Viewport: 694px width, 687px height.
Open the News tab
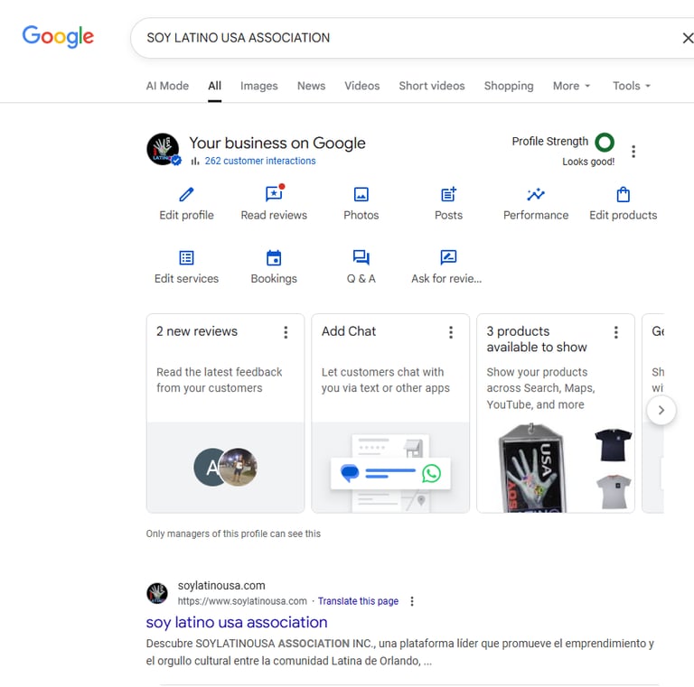pyautogui.click(x=311, y=86)
